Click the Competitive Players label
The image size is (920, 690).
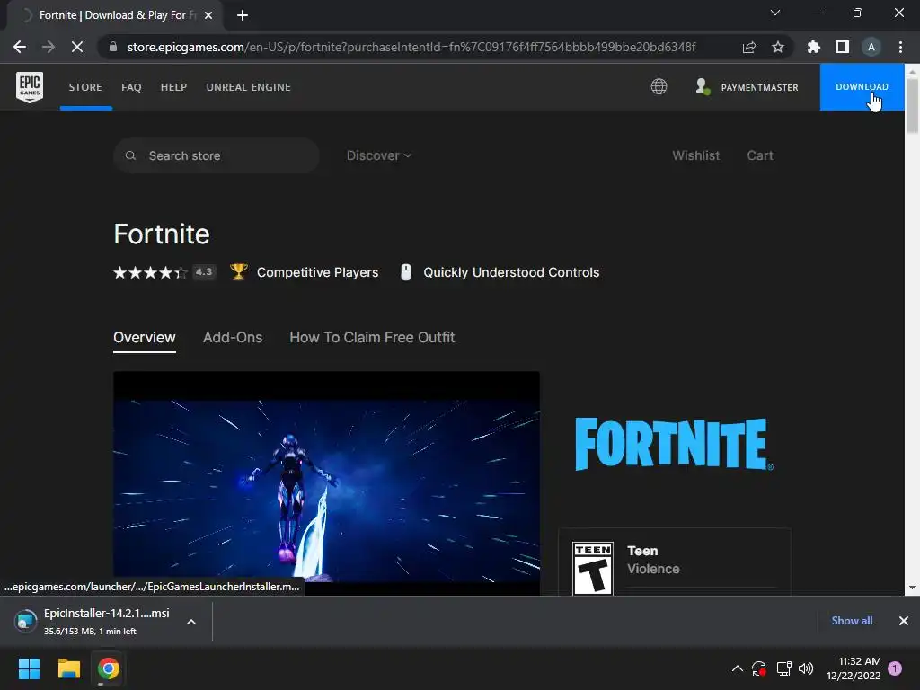317,272
